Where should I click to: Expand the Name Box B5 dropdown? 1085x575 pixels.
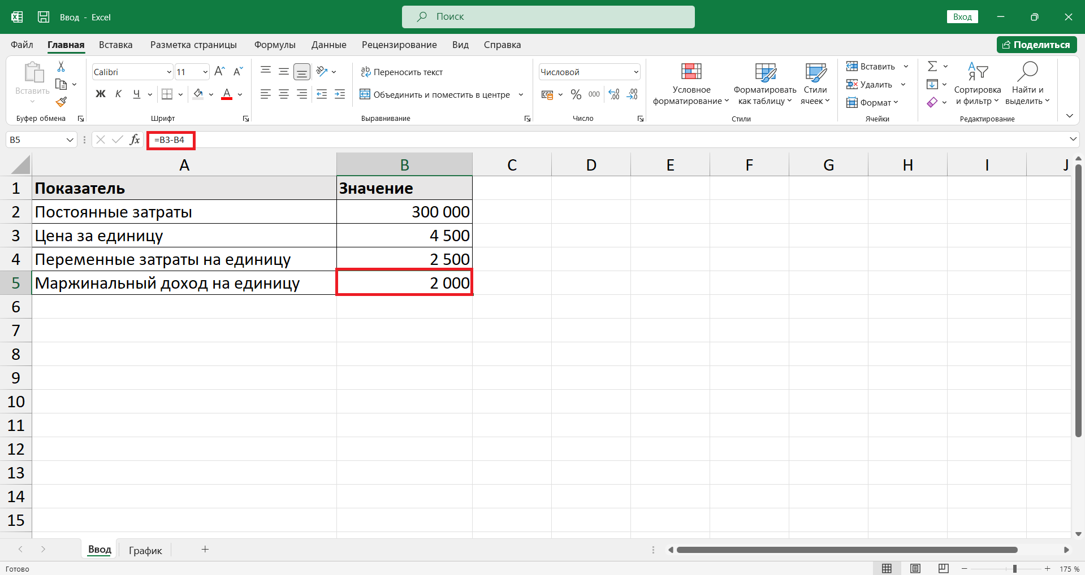pyautogui.click(x=70, y=140)
